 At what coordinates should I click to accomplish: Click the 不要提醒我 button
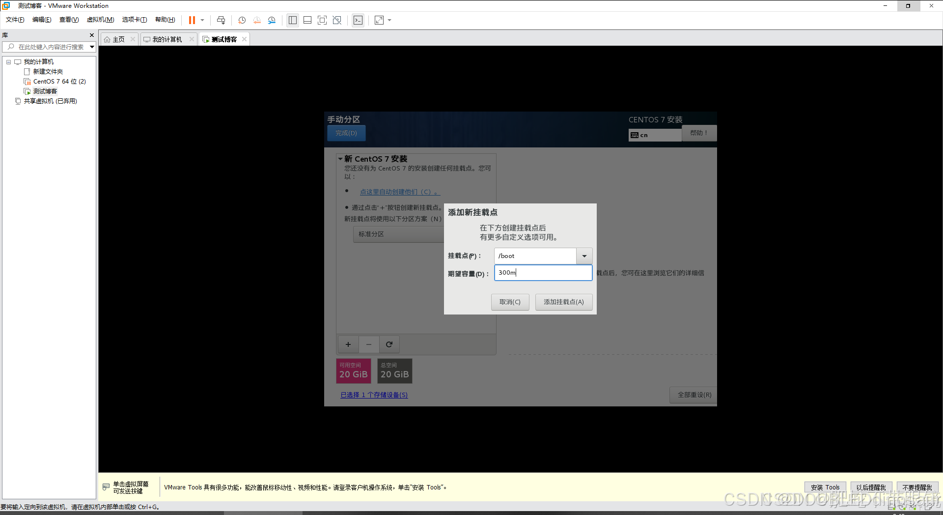917,487
